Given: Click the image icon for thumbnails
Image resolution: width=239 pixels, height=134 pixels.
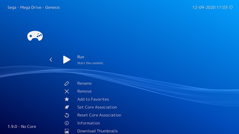Looking at the screenshot, I should 67,131.
